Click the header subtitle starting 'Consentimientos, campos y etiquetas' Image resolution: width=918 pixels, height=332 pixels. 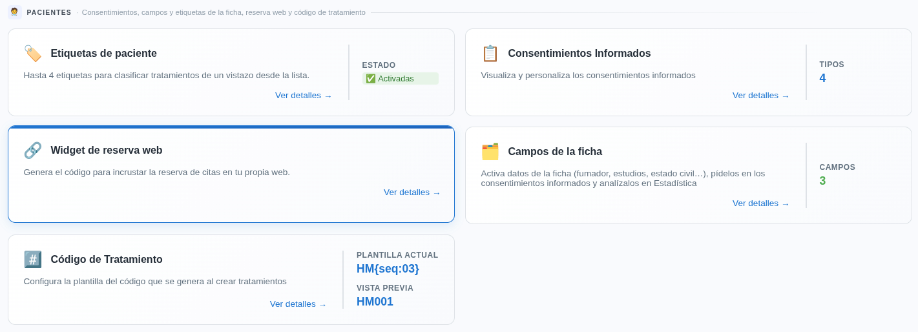point(224,12)
